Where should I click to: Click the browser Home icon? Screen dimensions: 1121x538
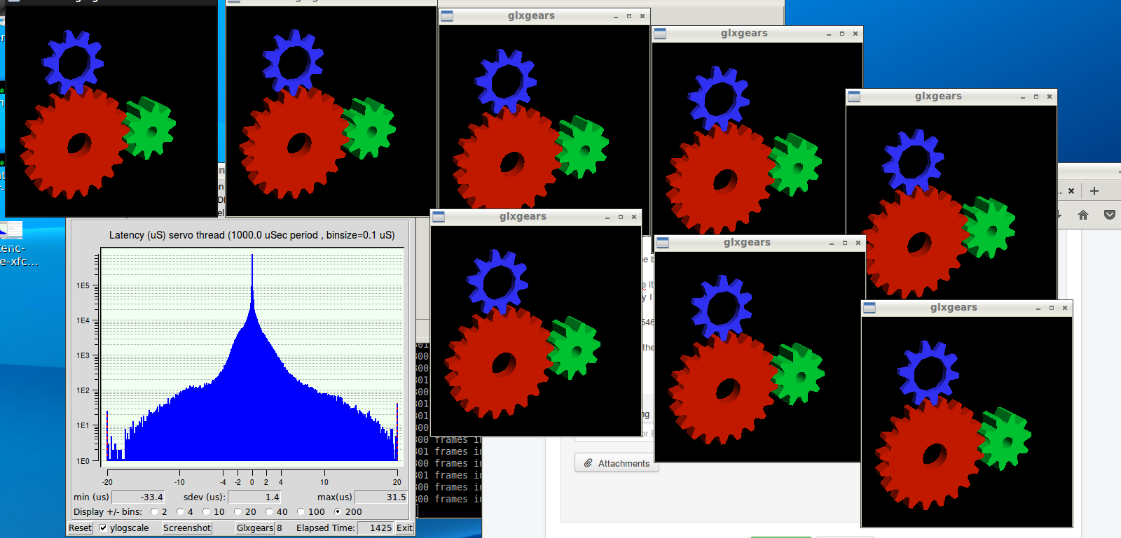1083,215
